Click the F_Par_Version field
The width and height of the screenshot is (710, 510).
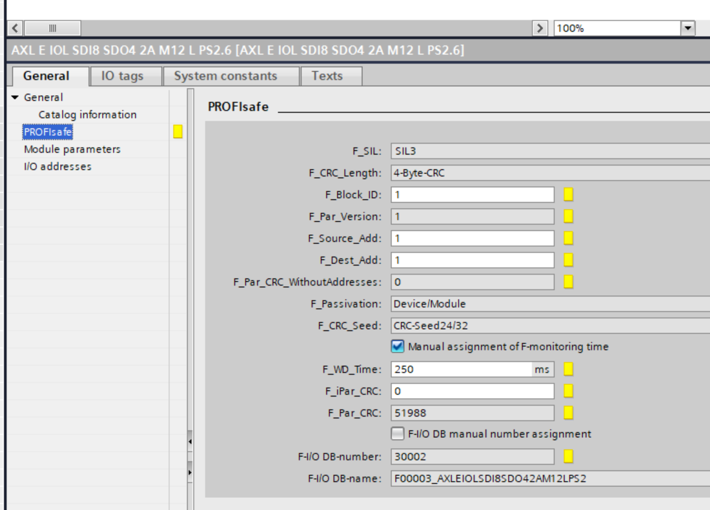coord(472,216)
